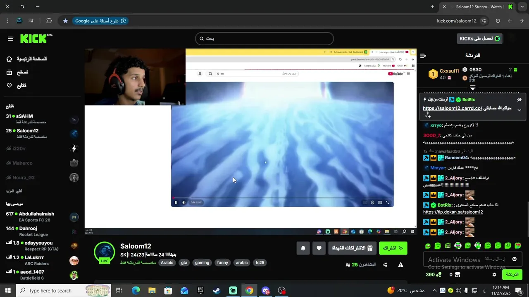Image resolution: width=529 pixels, height=297 pixels.
Task: Click Gift subscriptions button
Action: click(353, 248)
